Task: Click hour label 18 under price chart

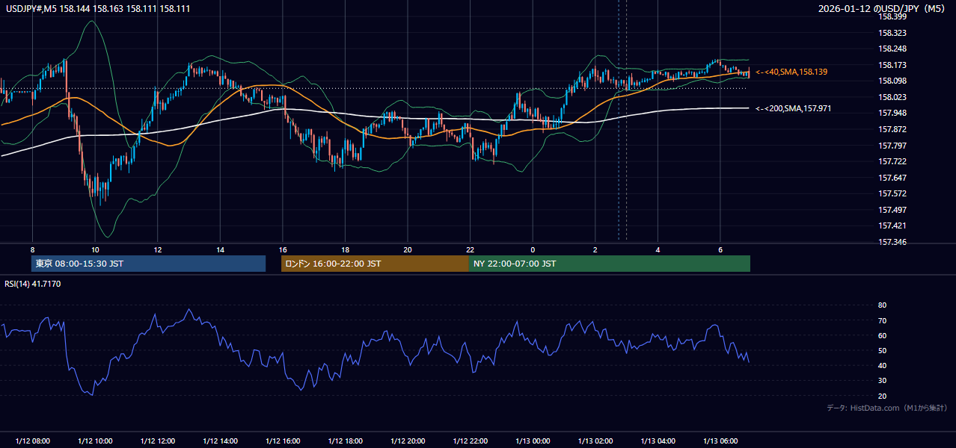Action: (x=345, y=249)
